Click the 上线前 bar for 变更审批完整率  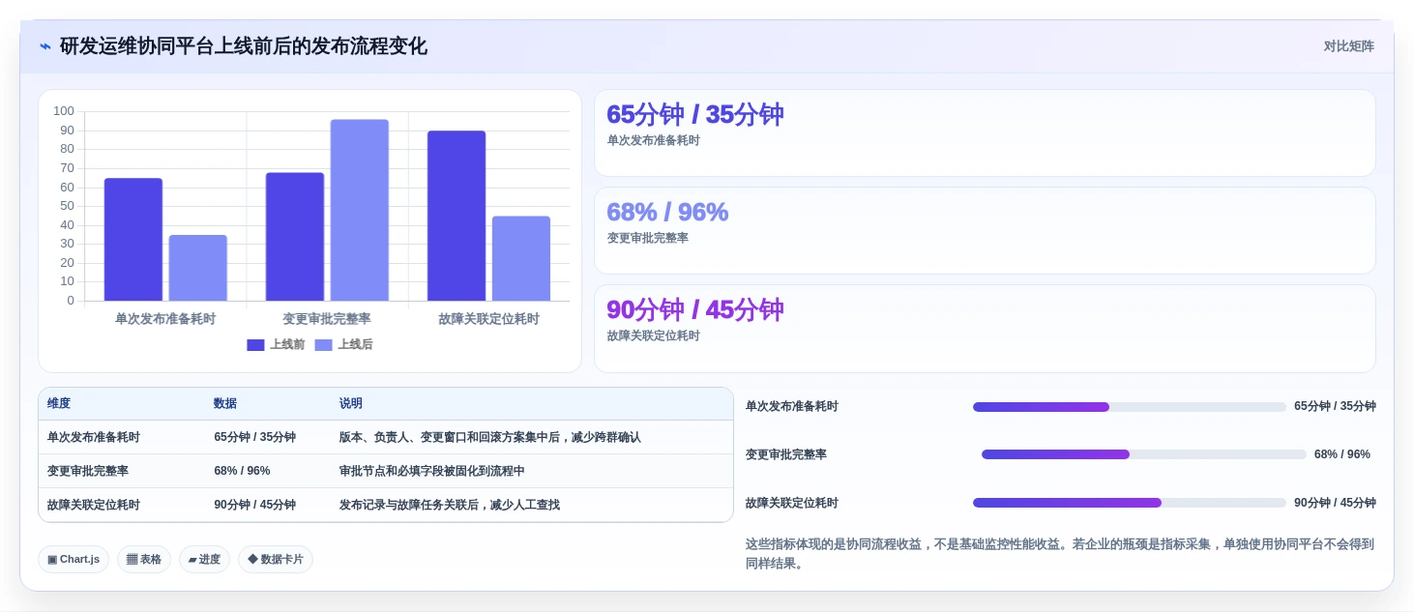[295, 237]
